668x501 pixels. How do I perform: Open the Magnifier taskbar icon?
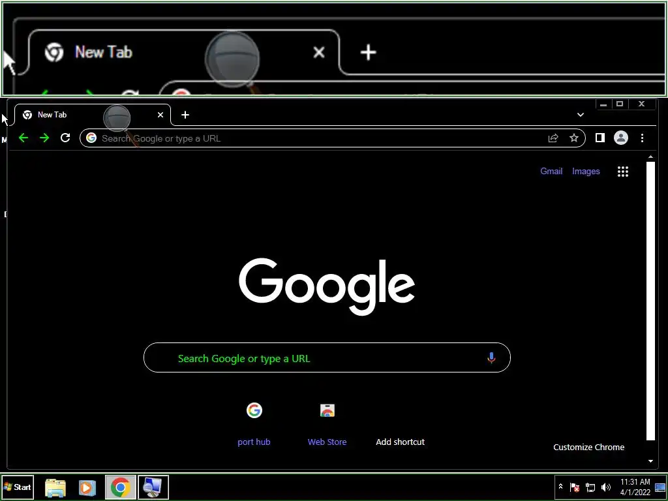pyautogui.click(x=153, y=487)
